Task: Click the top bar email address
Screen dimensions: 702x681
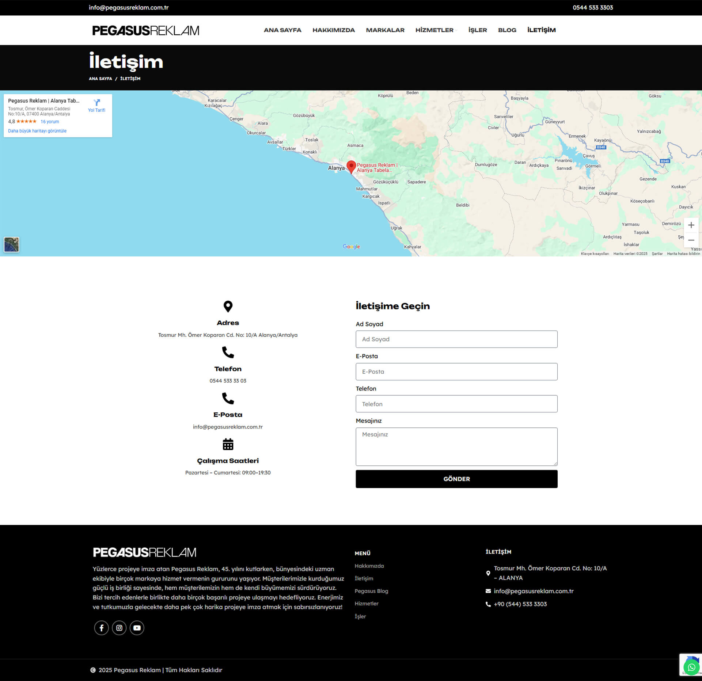Action: (x=129, y=7)
